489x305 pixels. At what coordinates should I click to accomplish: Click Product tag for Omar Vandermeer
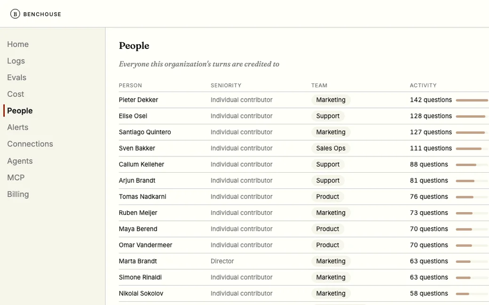click(x=327, y=245)
